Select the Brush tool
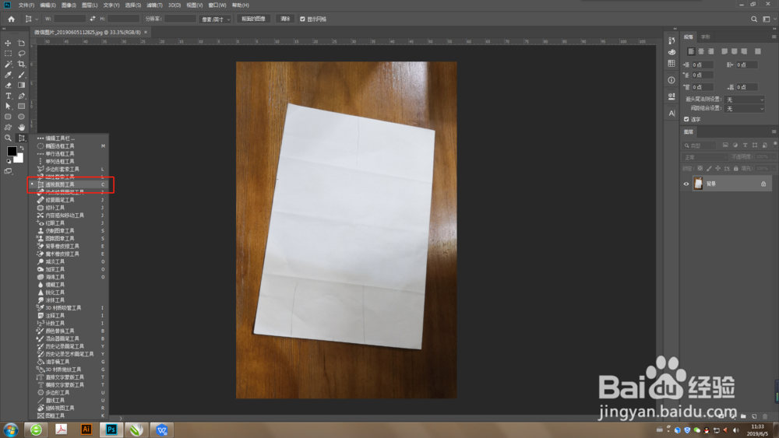 [x=21, y=75]
